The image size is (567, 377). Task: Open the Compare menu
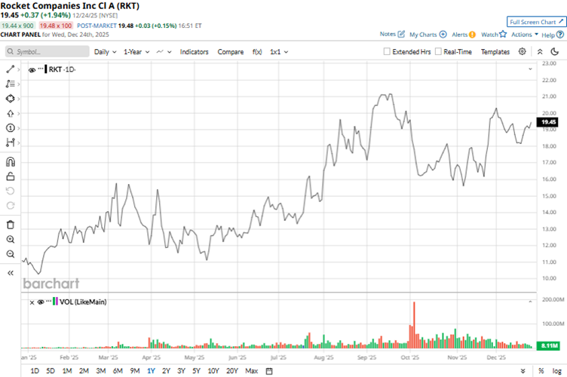(x=231, y=52)
